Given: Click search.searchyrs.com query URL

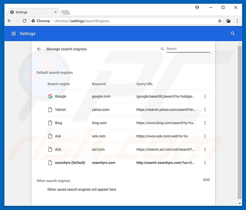Looking at the screenshot, I should point(165,163).
